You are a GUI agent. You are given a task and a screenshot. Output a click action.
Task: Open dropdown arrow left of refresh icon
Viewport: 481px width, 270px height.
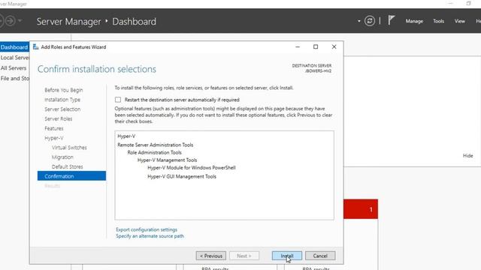pos(359,21)
